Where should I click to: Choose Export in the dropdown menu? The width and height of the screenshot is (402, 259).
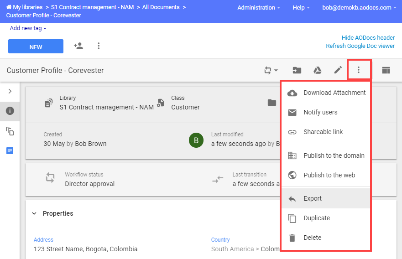326,198
